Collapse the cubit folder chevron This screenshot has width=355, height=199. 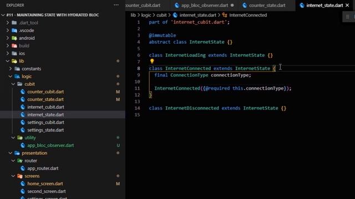[13, 84]
